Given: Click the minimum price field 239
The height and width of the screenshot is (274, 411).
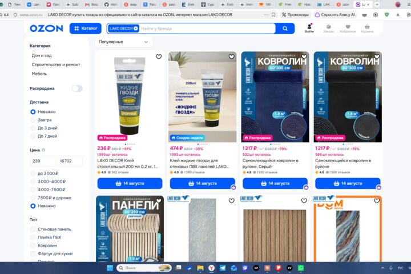Looking at the screenshot, I should 42,161.
